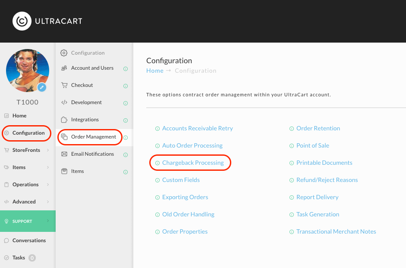Click the Advanced code icon

(x=6, y=202)
